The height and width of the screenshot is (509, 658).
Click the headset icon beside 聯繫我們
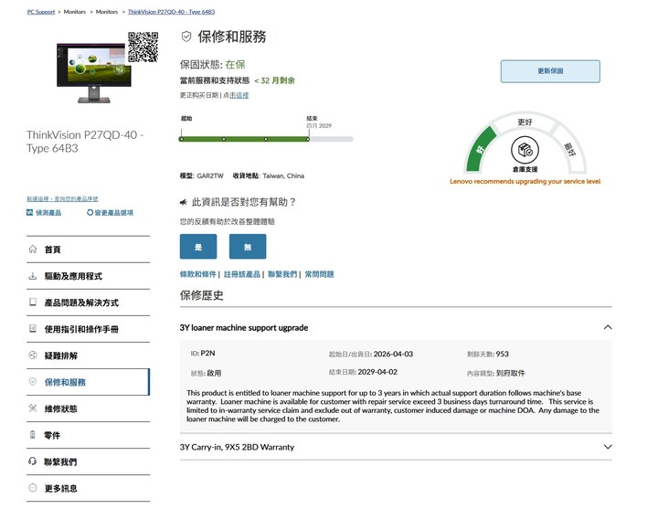(33, 461)
